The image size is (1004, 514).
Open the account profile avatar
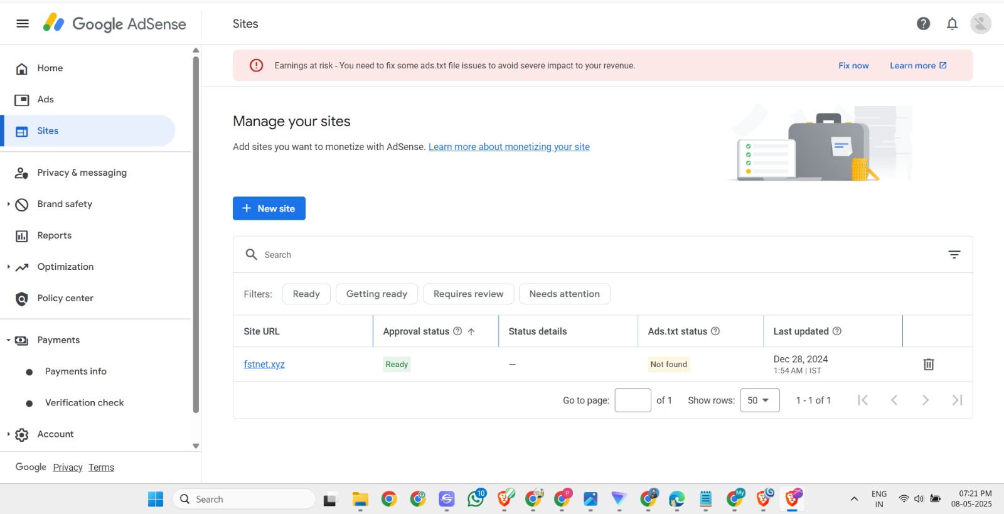980,23
